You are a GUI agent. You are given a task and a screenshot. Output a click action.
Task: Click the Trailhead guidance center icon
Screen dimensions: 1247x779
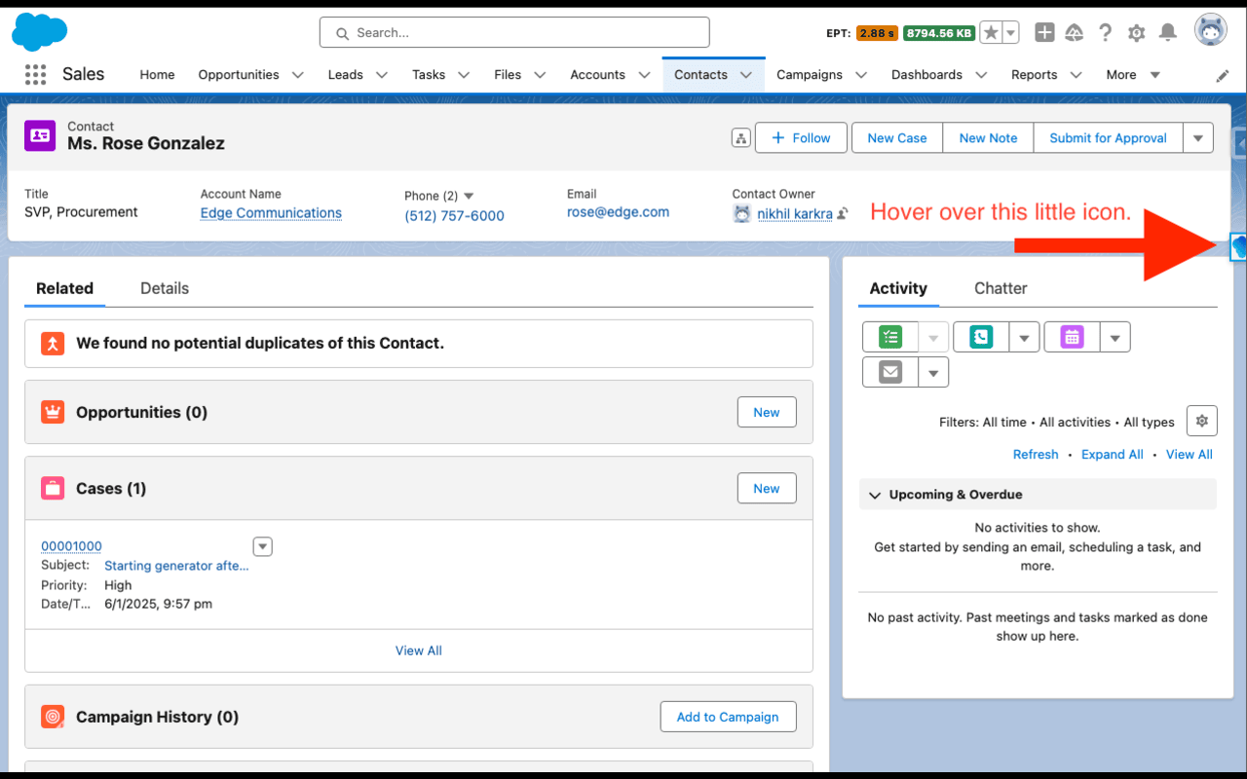pos(1075,33)
